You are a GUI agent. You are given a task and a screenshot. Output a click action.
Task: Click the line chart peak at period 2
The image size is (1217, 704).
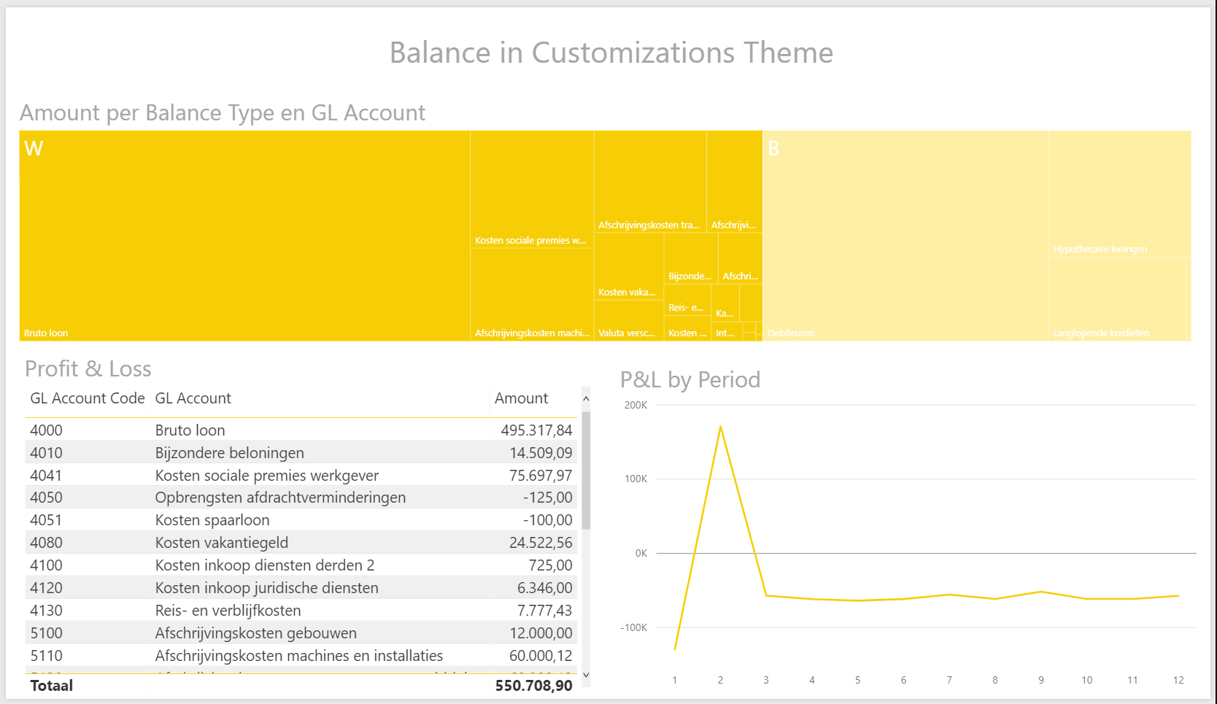tap(720, 426)
